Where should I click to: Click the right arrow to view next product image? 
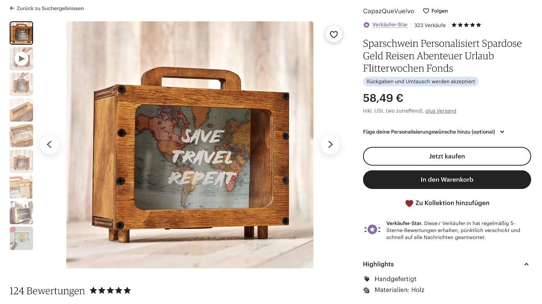pos(330,144)
